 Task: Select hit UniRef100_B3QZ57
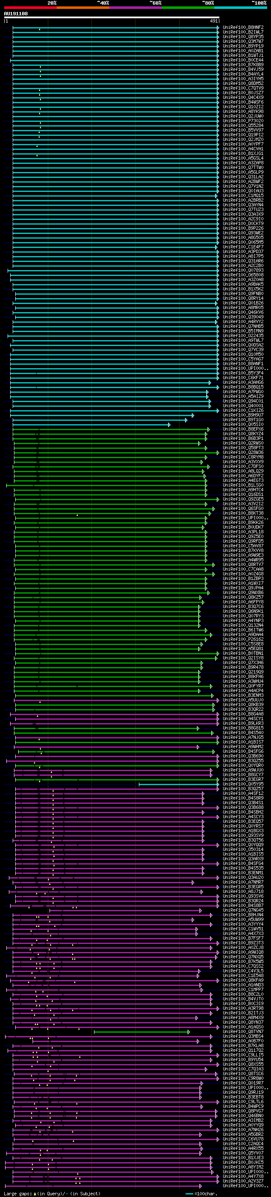coord(243,789)
